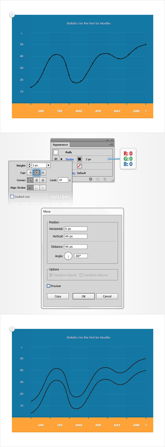Screen dimensions: 165x447
Task: Choose the Miter Join corner option
Action: pos(30,180)
